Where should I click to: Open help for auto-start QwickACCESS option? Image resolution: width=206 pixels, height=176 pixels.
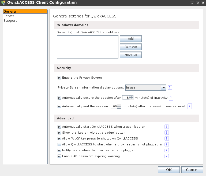tap(167, 127)
